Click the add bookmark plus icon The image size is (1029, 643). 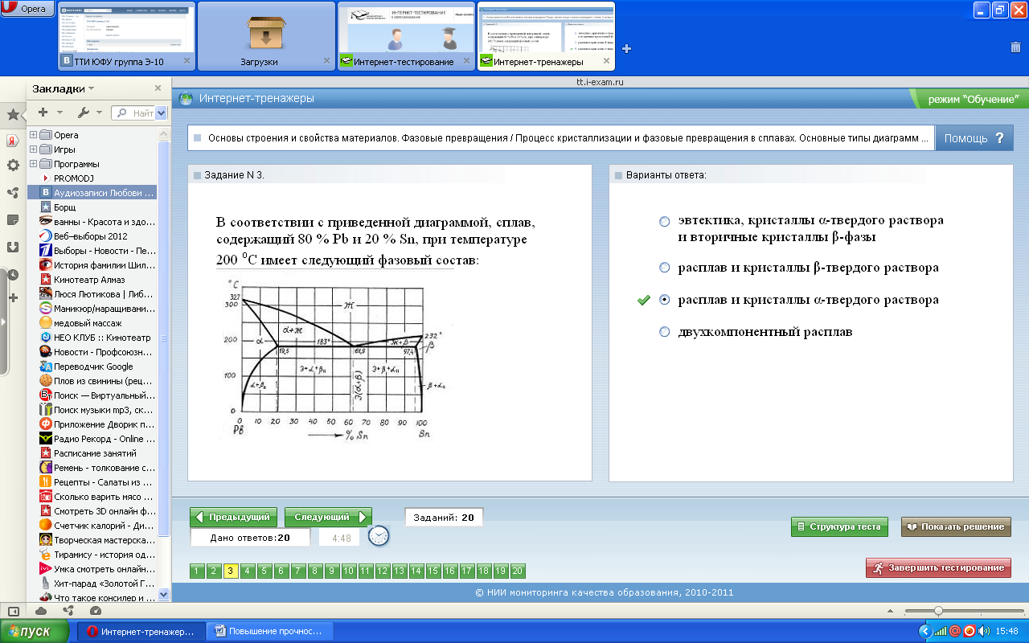coord(43,113)
